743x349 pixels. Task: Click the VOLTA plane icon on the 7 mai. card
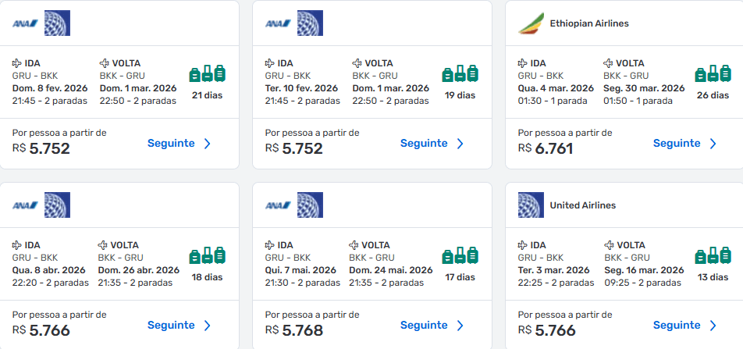[x=354, y=245]
